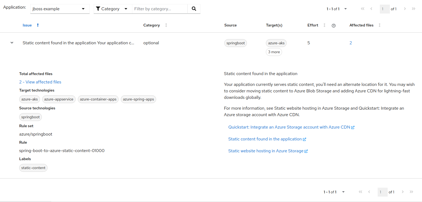Sort by Affected files column icon
Screen dimensions: 422x202
pyautogui.click(x=380, y=25)
